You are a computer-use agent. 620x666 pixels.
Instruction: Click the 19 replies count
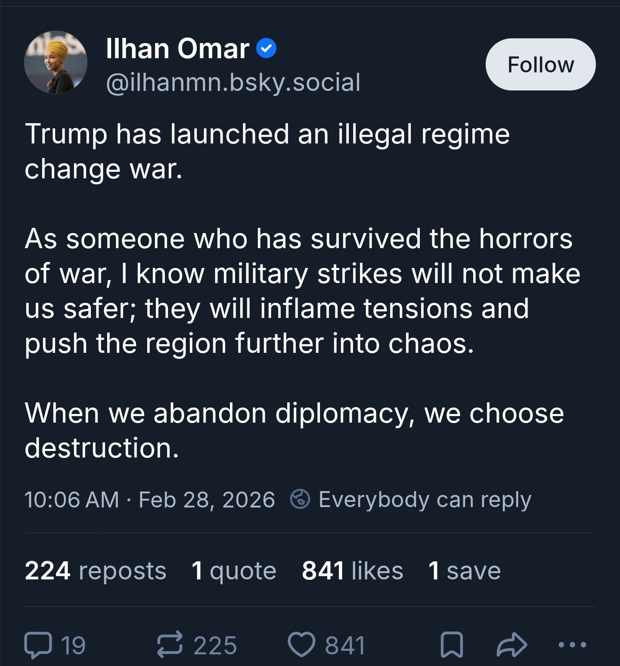[x=73, y=645]
